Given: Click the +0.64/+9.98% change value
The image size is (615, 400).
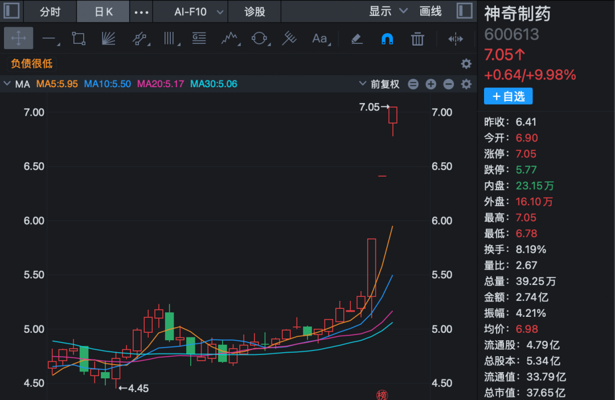Looking at the screenshot, I should click(530, 75).
